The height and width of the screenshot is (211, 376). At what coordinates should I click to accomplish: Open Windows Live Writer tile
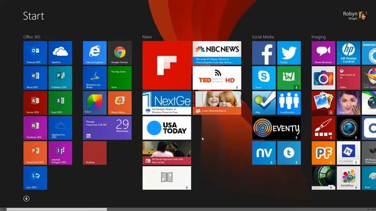tap(95, 78)
